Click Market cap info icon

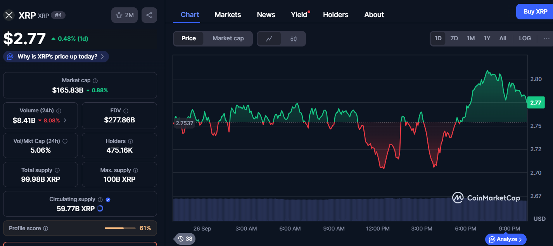[95, 81]
